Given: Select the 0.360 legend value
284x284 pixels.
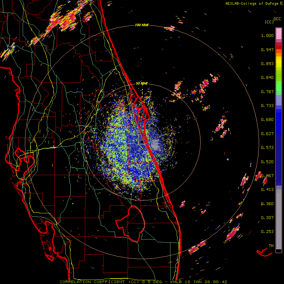Looking at the screenshot, I should (x=267, y=204).
